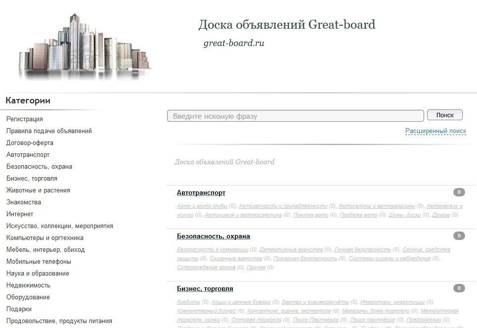The width and height of the screenshot is (477, 328).
Task: Open the Предложения subcategory
Action: point(424,320)
